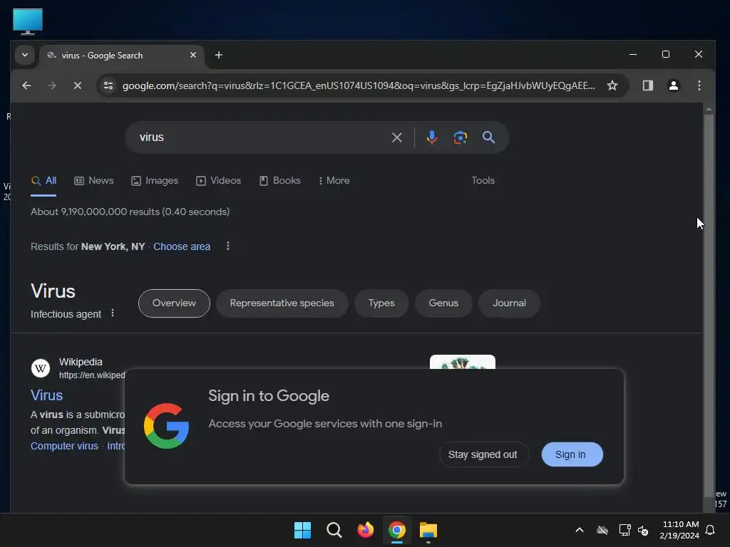Show hidden system tray icons
This screenshot has height=547, width=730.
point(579,530)
